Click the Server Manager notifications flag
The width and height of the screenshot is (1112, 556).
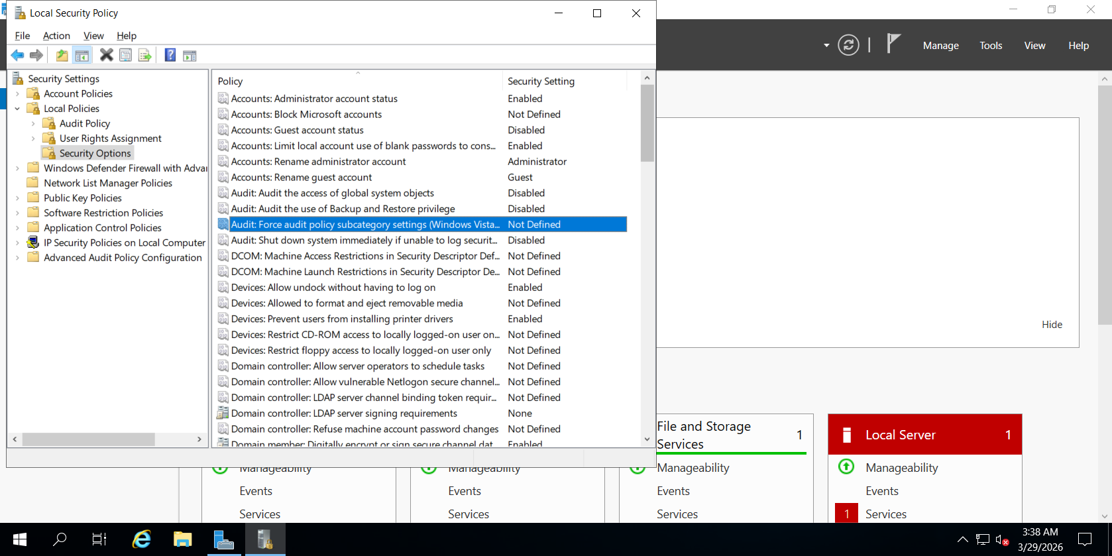click(x=893, y=44)
